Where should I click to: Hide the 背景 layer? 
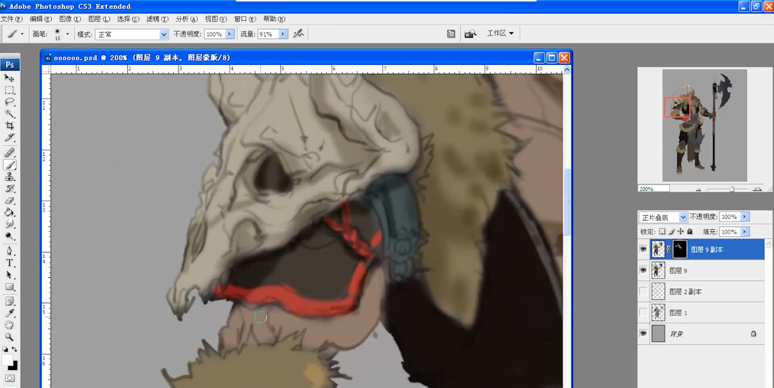pos(643,334)
